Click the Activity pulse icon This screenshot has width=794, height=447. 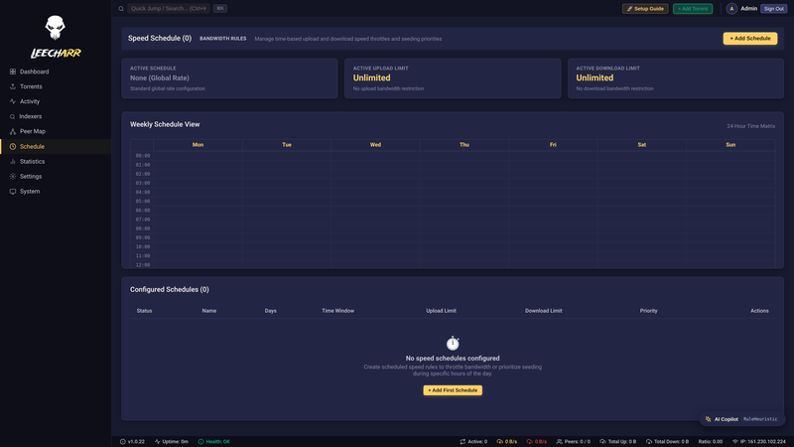13,101
